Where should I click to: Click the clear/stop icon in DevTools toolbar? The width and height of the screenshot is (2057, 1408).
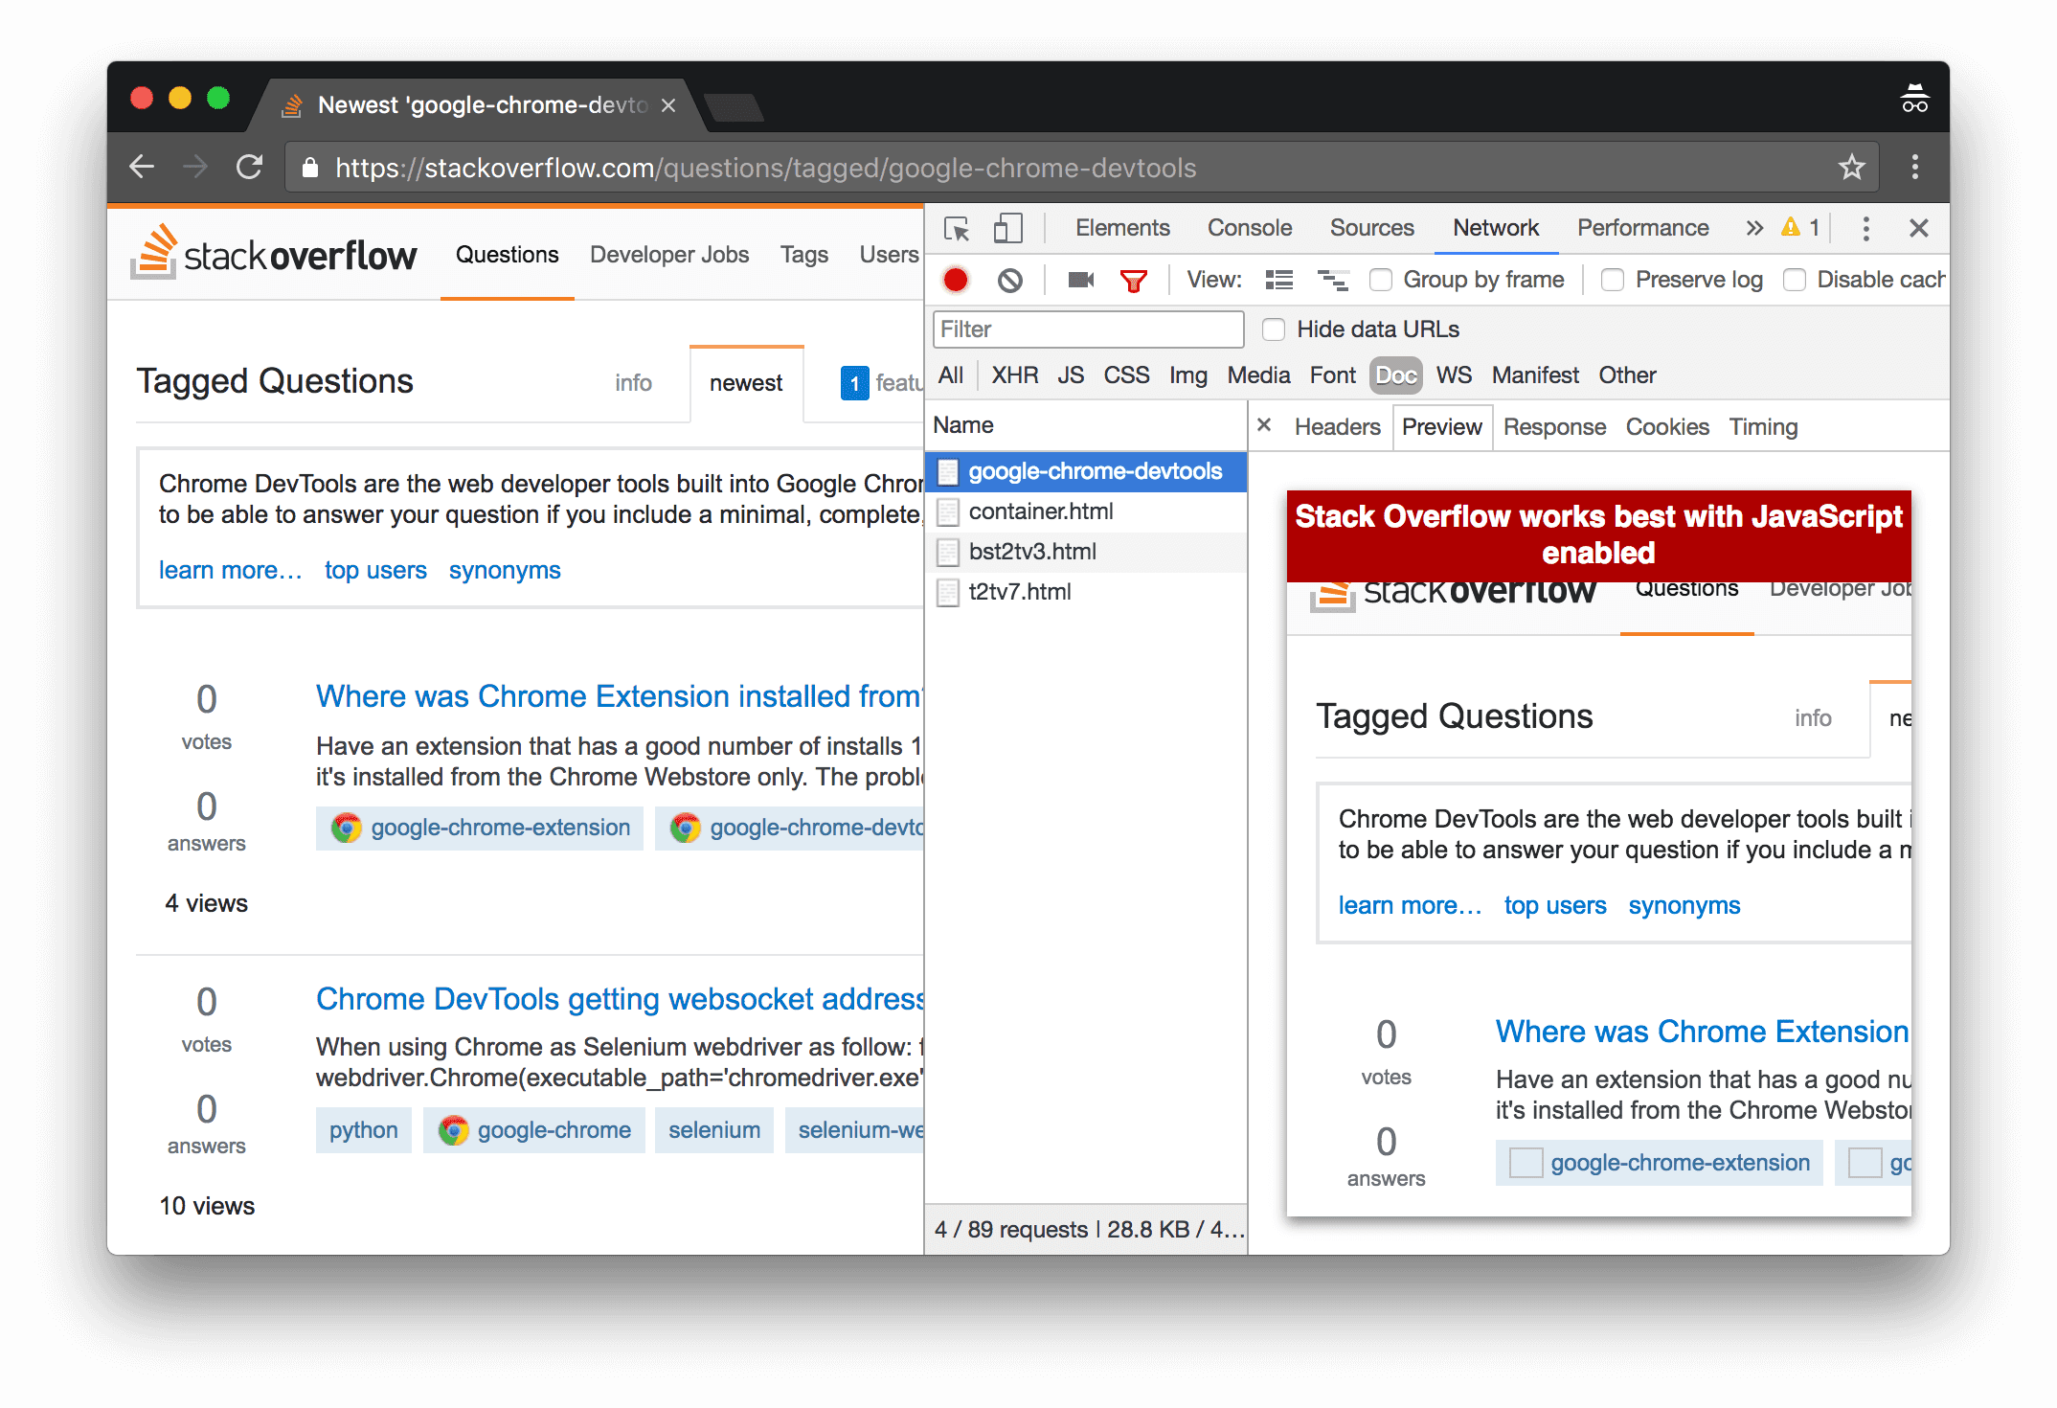tap(1013, 282)
